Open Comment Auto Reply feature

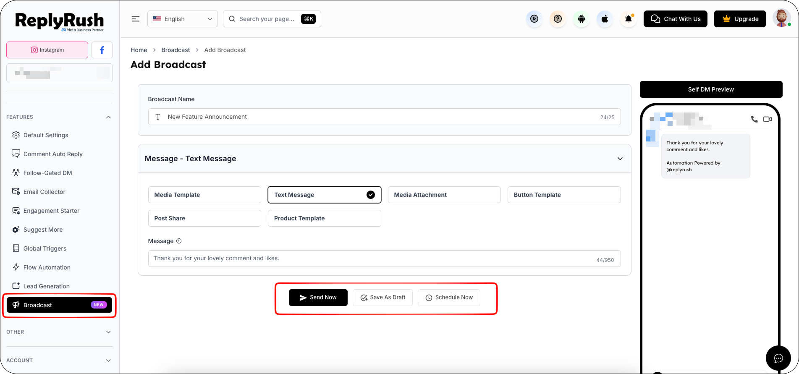pyautogui.click(x=59, y=154)
